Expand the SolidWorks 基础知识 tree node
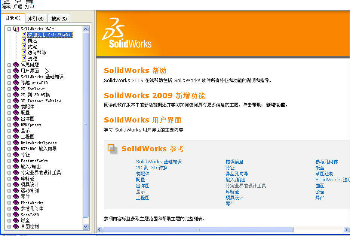 coord(9,77)
